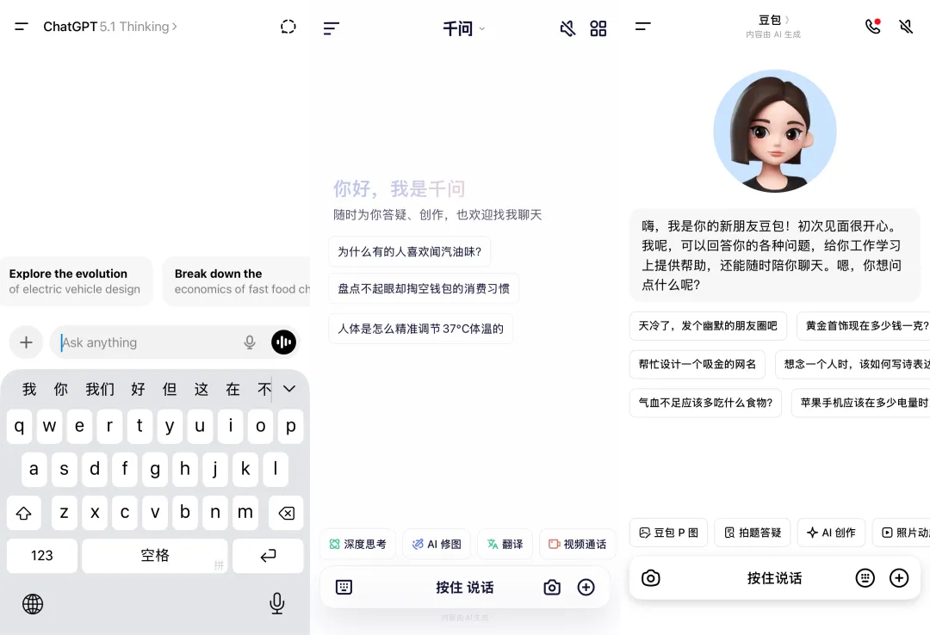
Task: Open the AI 创作 tool in 豆包
Action: point(830,533)
